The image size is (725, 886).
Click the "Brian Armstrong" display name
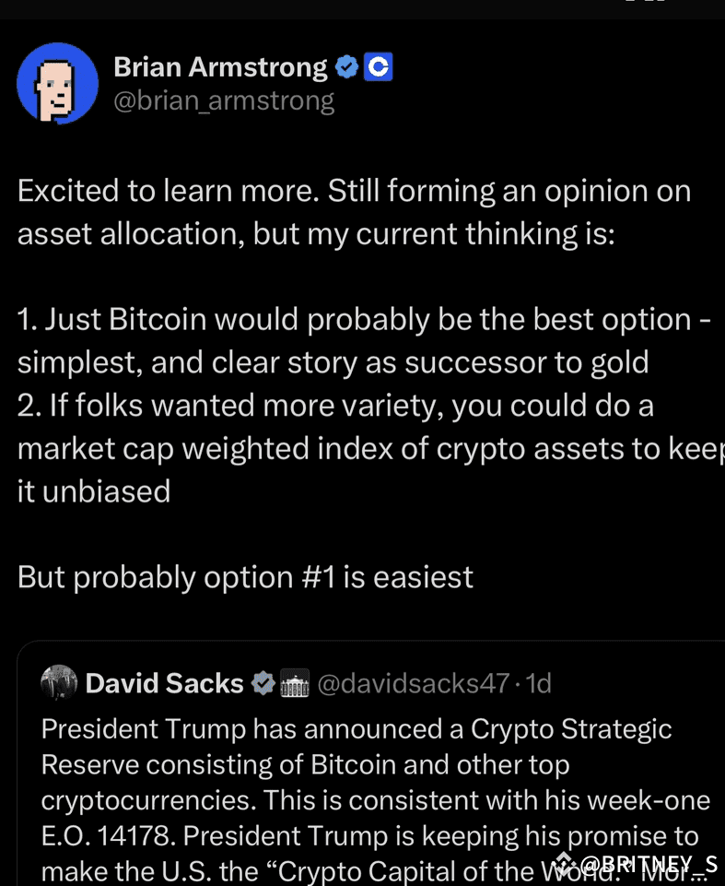point(220,67)
